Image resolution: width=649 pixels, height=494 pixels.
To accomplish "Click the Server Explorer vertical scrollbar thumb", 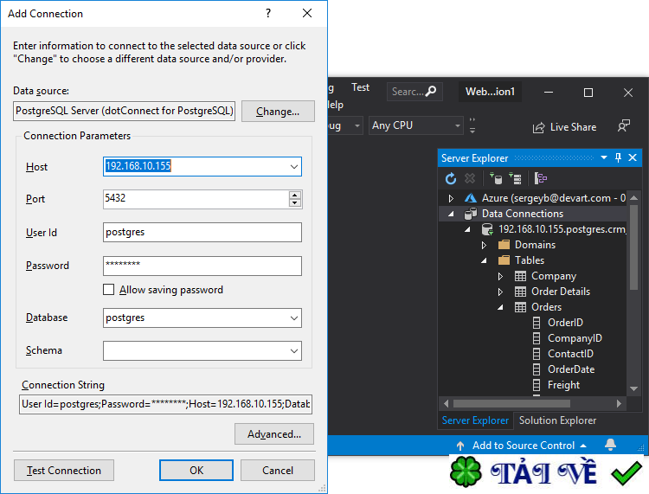I will point(633,247).
